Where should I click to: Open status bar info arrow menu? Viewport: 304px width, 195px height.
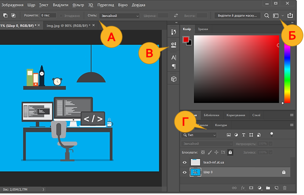pyautogui.click(x=43, y=190)
